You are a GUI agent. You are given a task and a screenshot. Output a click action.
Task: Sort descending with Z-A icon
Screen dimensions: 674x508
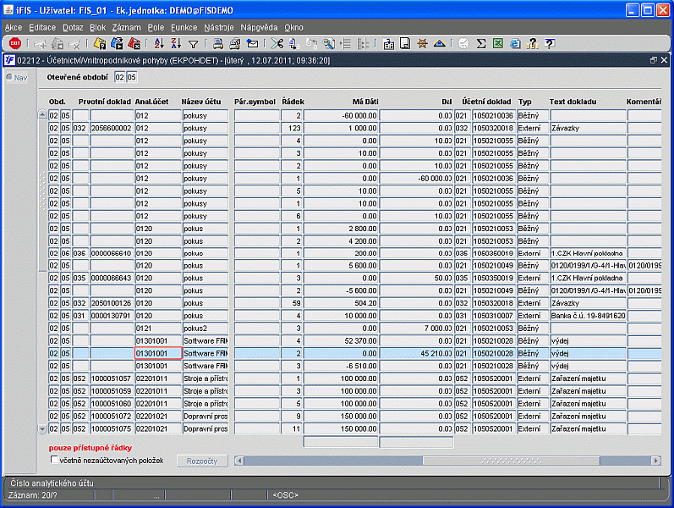[x=176, y=43]
